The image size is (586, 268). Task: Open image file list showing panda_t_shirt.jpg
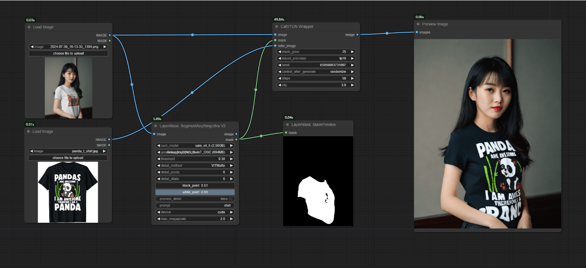point(68,151)
